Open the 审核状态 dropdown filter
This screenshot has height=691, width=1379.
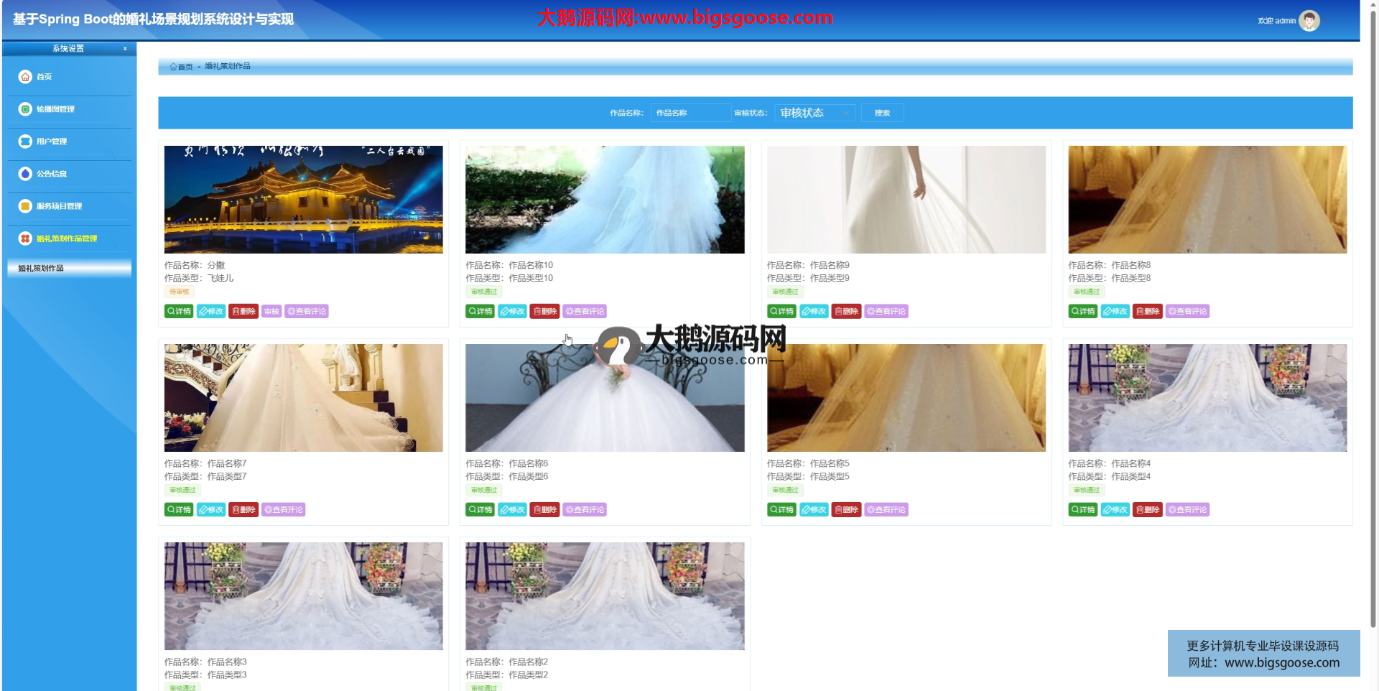click(814, 113)
